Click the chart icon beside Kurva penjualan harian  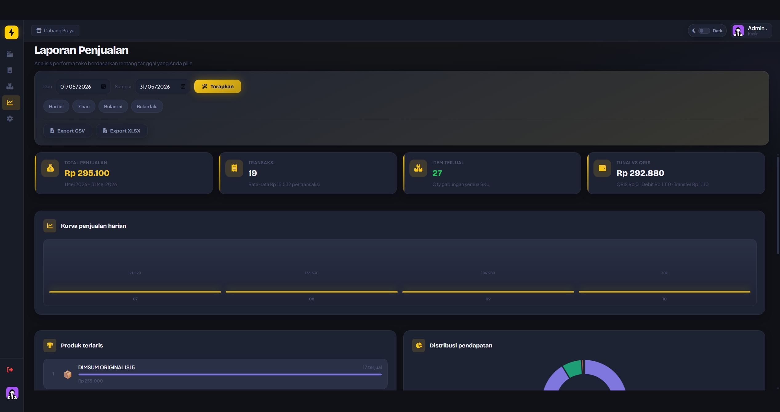tap(50, 226)
